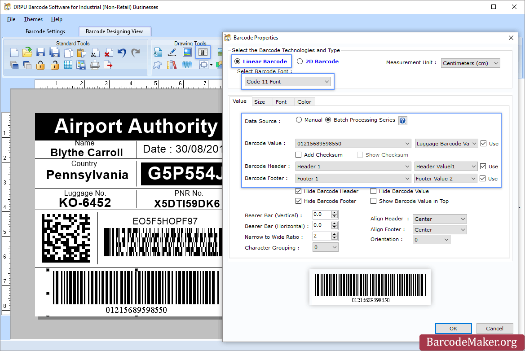The height and width of the screenshot is (351, 525).
Task: Choose Manual data source option
Action: (299, 120)
